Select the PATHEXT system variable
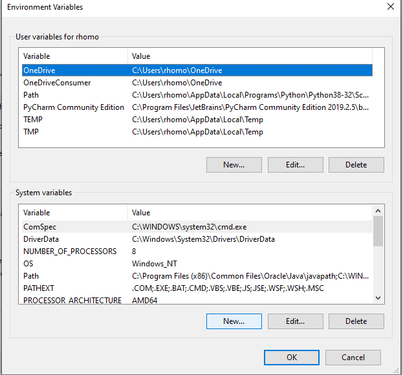This screenshot has width=403, height=375. [x=197, y=288]
